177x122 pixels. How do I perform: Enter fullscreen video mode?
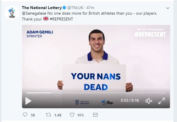pyautogui.click(x=162, y=101)
